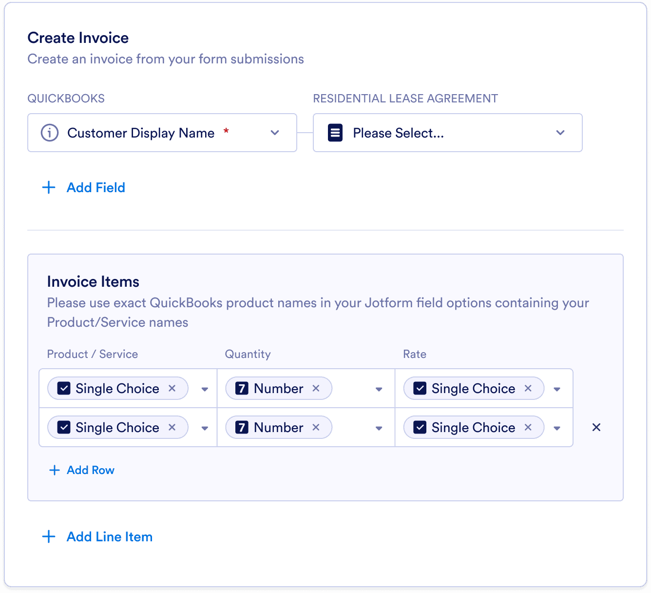Click the Add Field link
651x593 pixels.
(x=96, y=187)
